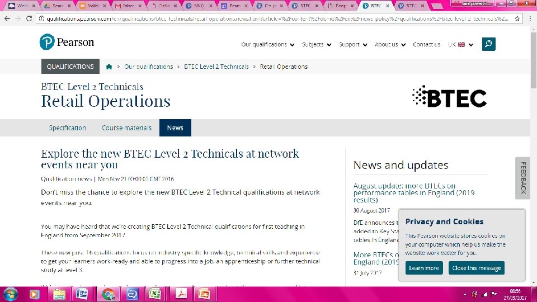Click the Chrome icon on the taskbar
The image size is (537, 302).
coord(108,294)
